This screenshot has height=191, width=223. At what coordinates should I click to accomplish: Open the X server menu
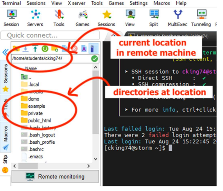coord(77,3)
